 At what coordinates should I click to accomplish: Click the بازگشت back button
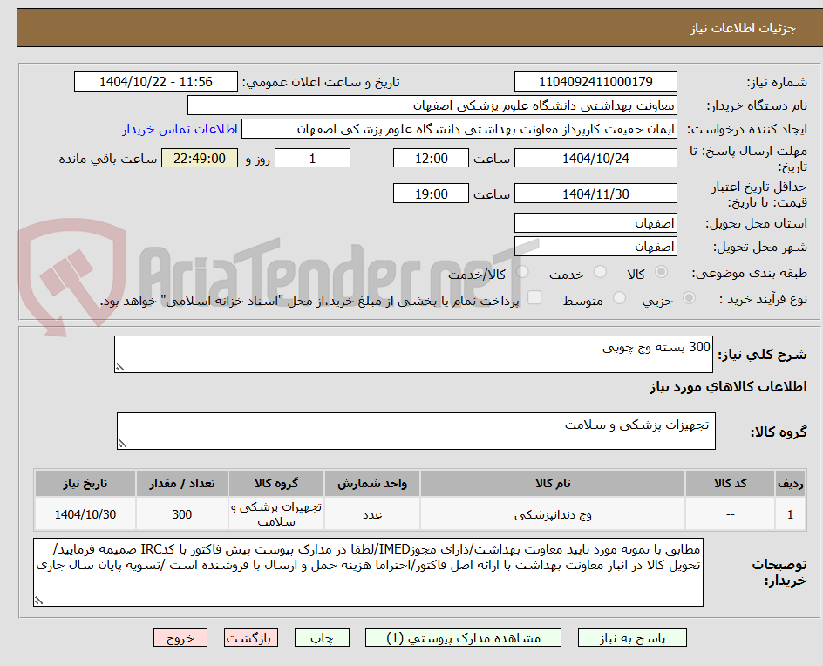(251, 637)
